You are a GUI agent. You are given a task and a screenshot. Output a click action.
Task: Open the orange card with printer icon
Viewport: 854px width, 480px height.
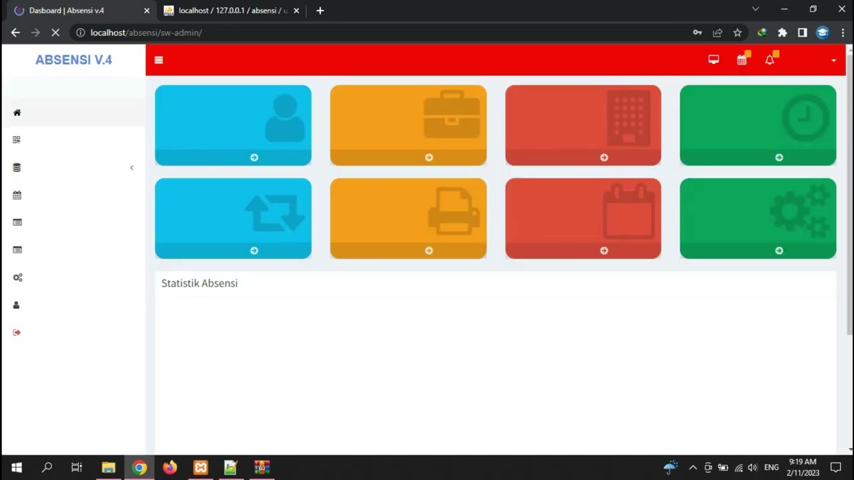pyautogui.click(x=408, y=219)
